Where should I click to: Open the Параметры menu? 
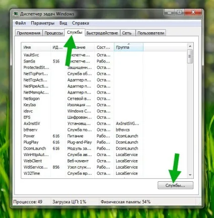pos(42,23)
